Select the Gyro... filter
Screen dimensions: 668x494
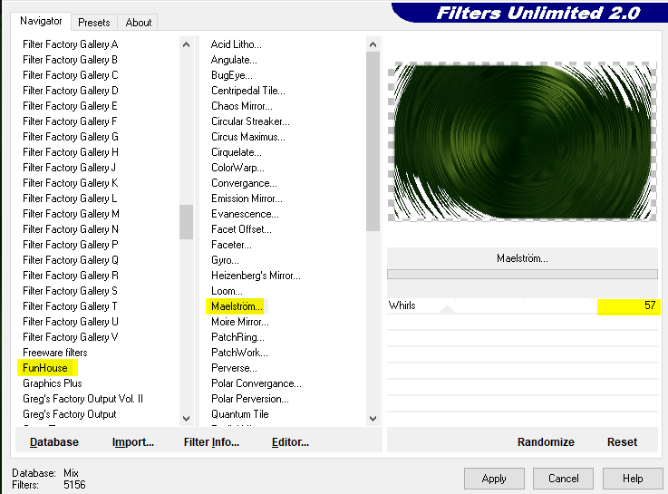point(225,260)
